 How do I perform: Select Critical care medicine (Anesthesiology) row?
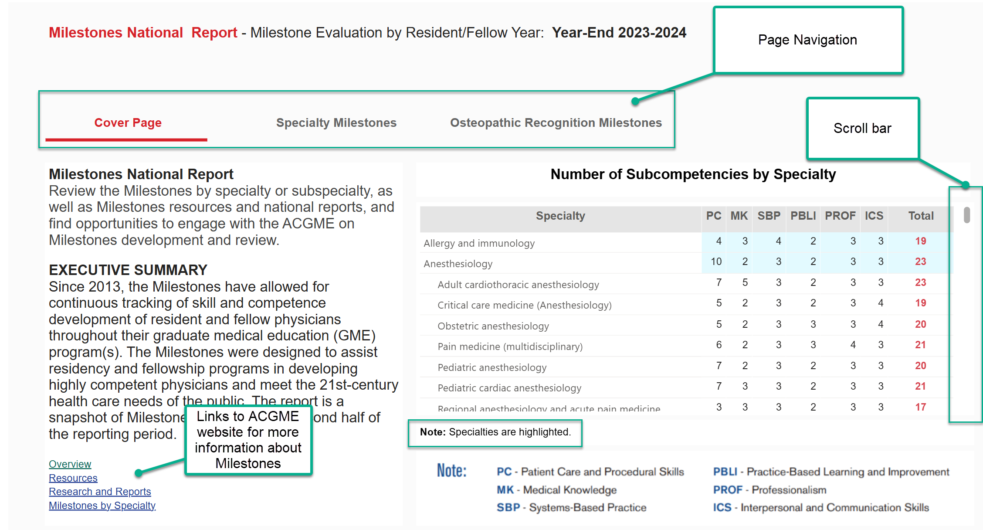point(686,304)
